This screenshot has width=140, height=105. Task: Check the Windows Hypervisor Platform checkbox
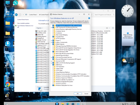[53, 78]
